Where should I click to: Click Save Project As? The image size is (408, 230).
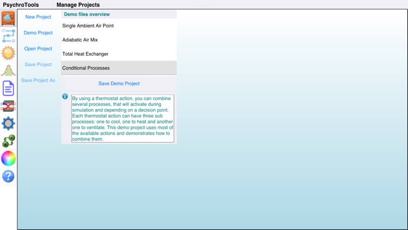[38, 80]
